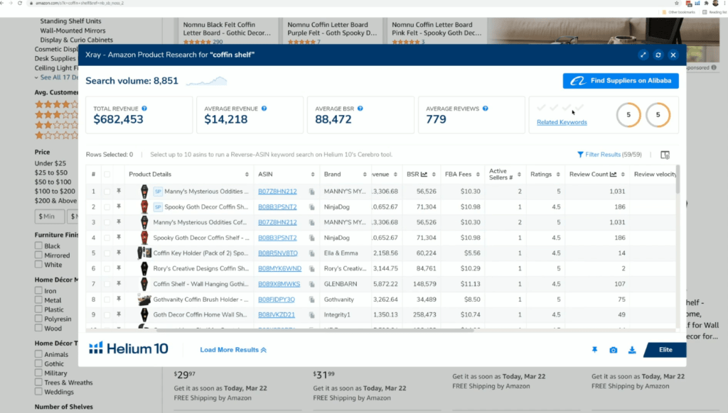The width and height of the screenshot is (728, 413).
Task: Take a screenshot with the camera icon
Action: [x=614, y=350]
